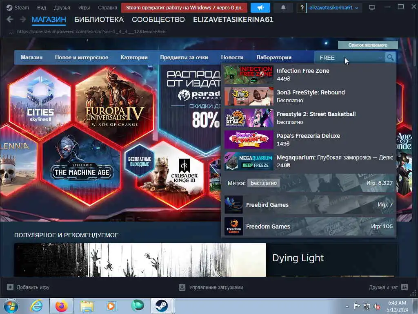
Task: Select Infection Free Zone search result
Action: pos(309,74)
